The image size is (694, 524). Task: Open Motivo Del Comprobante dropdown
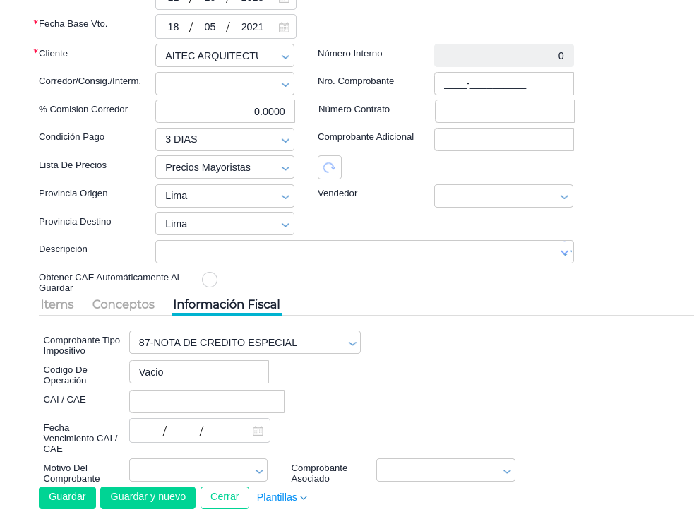tap(259, 471)
